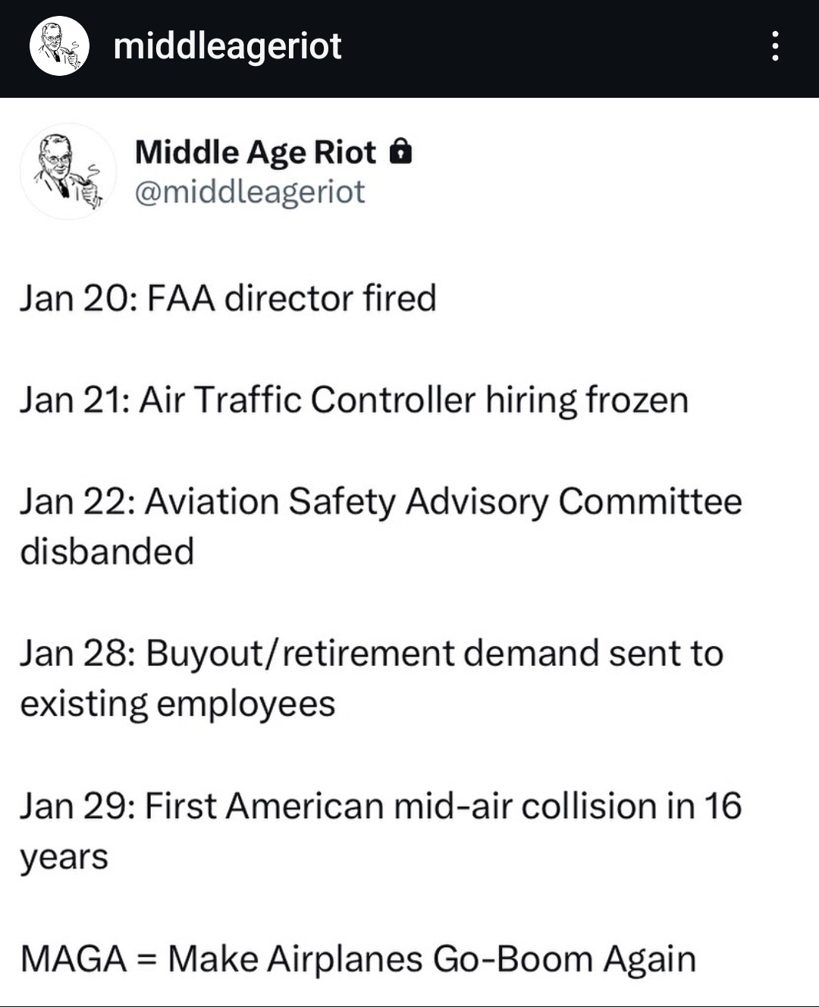
Task: Click the "Jan 20:" date text
Action: (77, 298)
